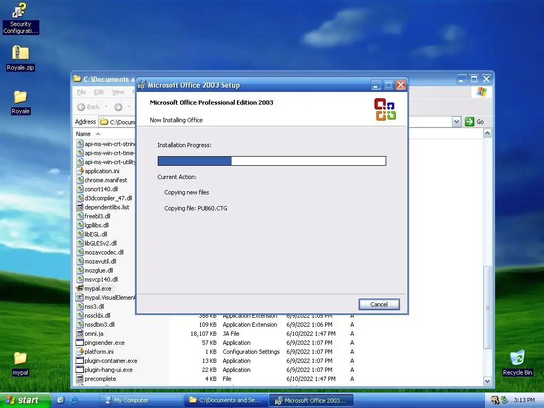
Task: Click Forward arrow in Explorer toolbar
Action: pyautogui.click(x=118, y=107)
